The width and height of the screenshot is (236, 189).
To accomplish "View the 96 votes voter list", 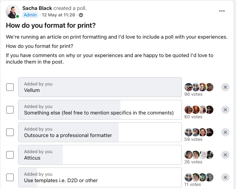I will [x=193, y=94].
